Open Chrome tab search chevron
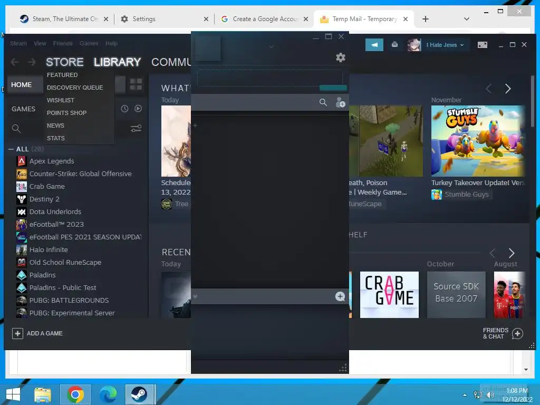This screenshot has width=540, height=405. (467, 19)
